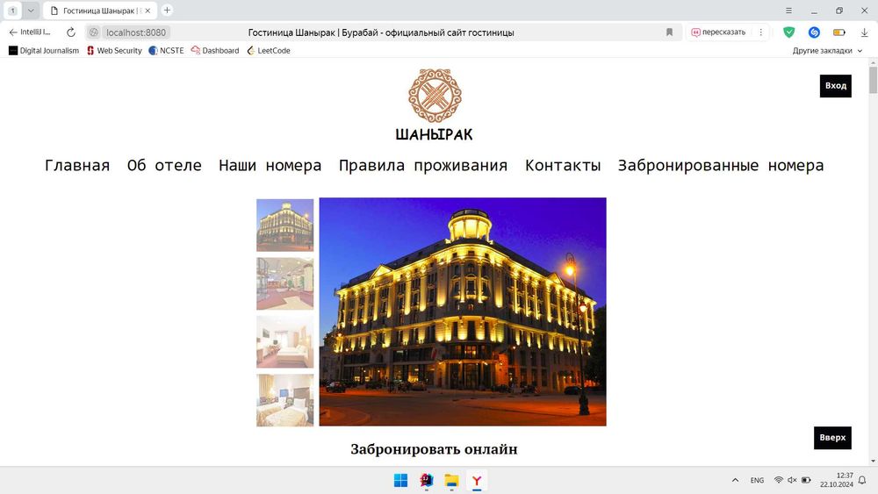This screenshot has height=494, width=878.
Task: Open the Контакты menu item
Action: [x=563, y=166]
